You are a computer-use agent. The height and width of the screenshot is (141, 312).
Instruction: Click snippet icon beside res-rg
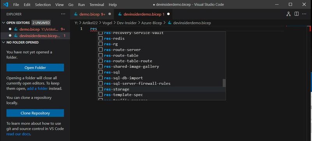click(x=101, y=44)
